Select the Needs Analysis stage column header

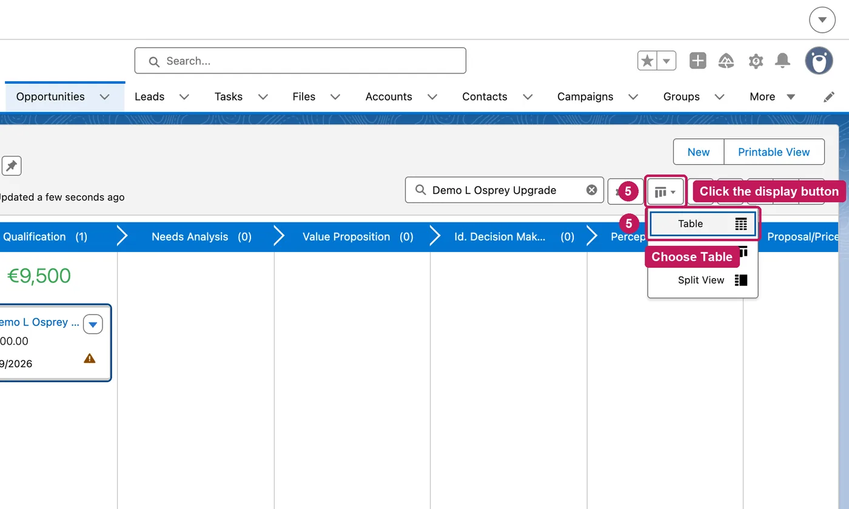pyautogui.click(x=201, y=237)
